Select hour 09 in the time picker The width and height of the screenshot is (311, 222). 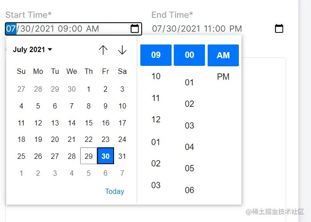[156, 55]
